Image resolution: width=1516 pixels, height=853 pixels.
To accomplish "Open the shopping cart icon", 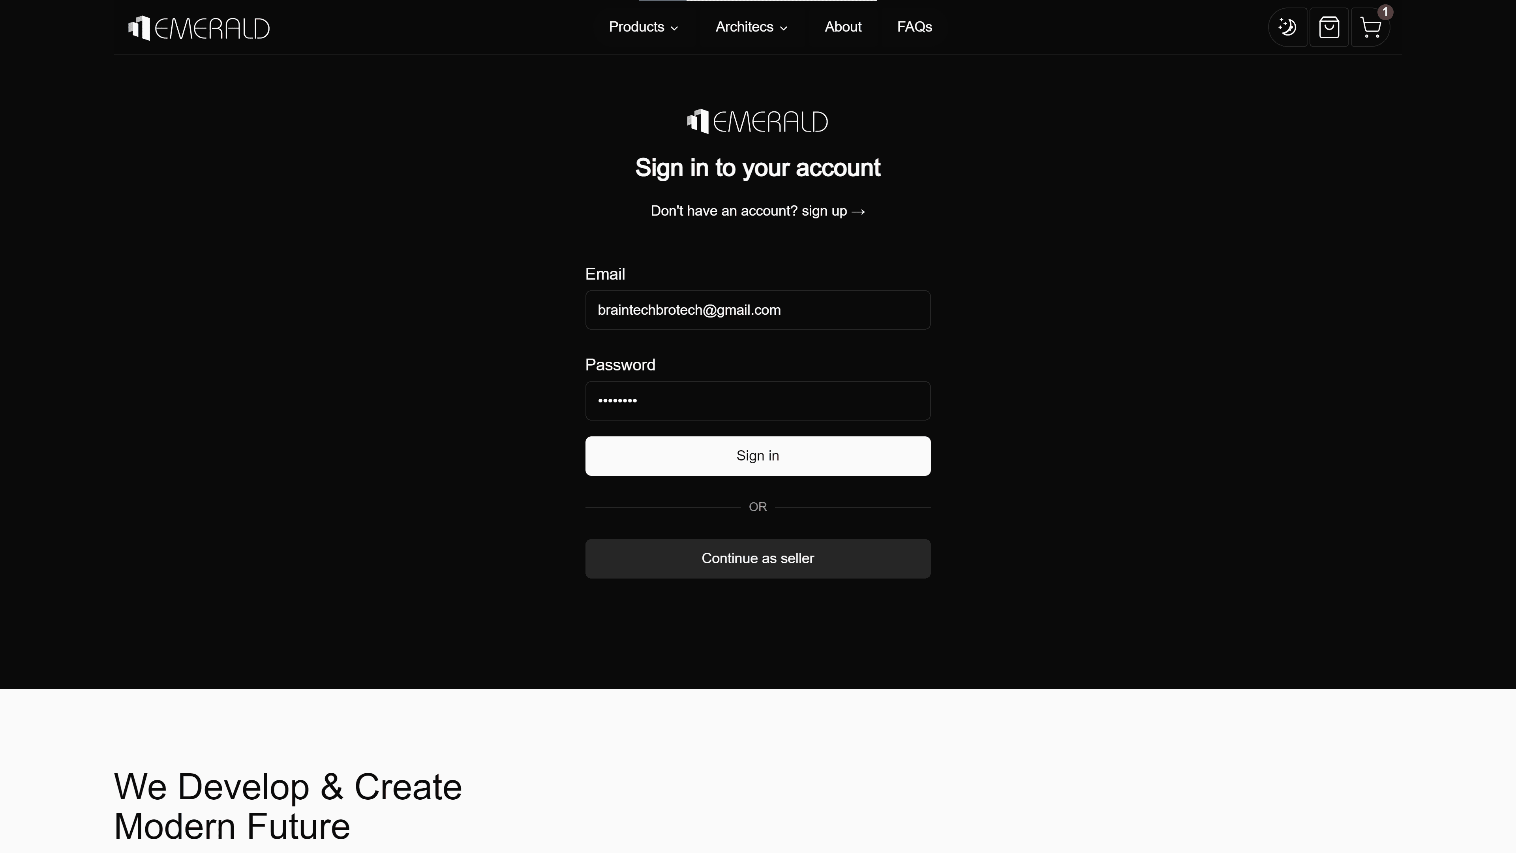I will coord(1370,28).
